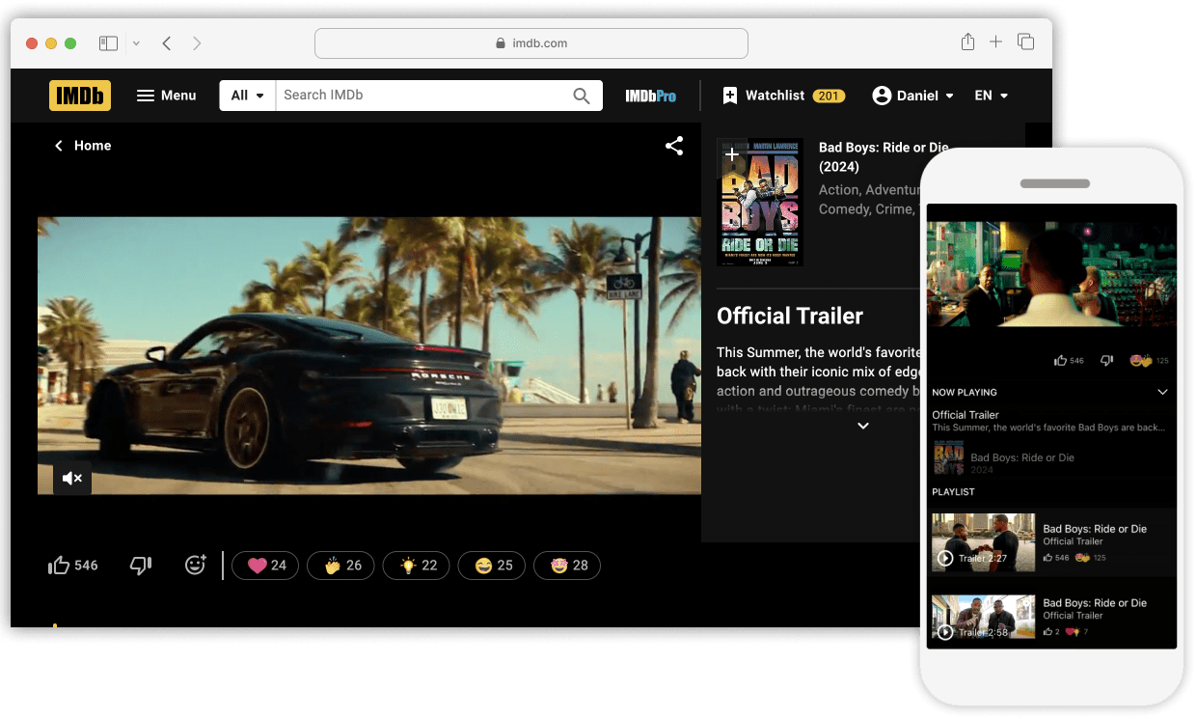Toggle the lightbulb reaction with 22
The width and height of the screenshot is (1197, 719).
click(x=417, y=566)
